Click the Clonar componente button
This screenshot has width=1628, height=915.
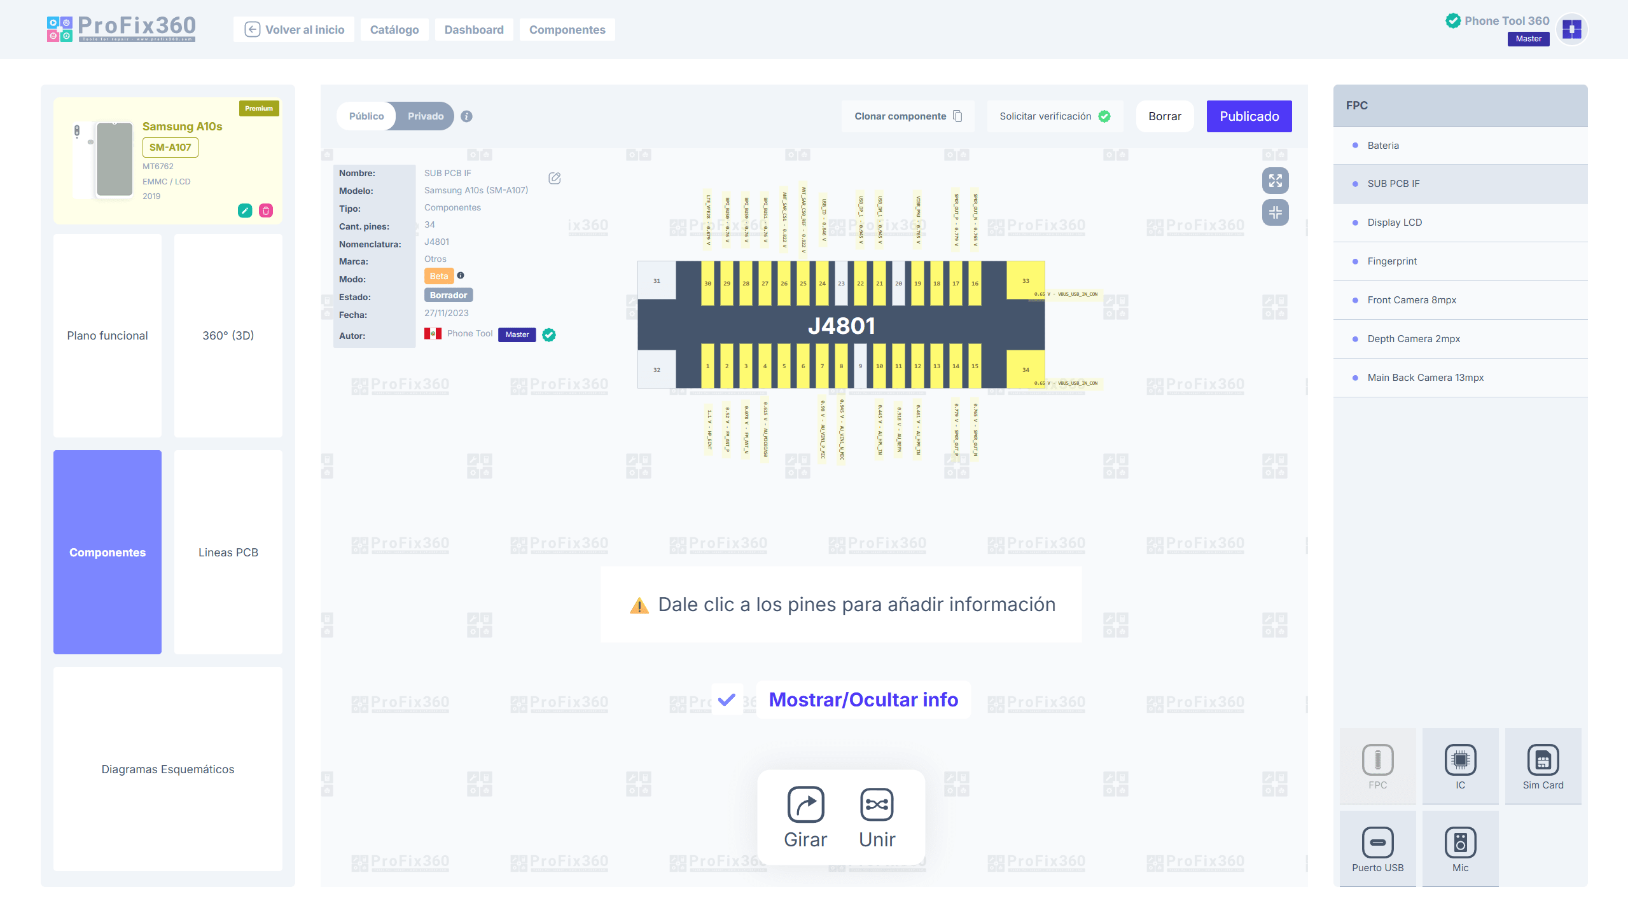click(908, 116)
